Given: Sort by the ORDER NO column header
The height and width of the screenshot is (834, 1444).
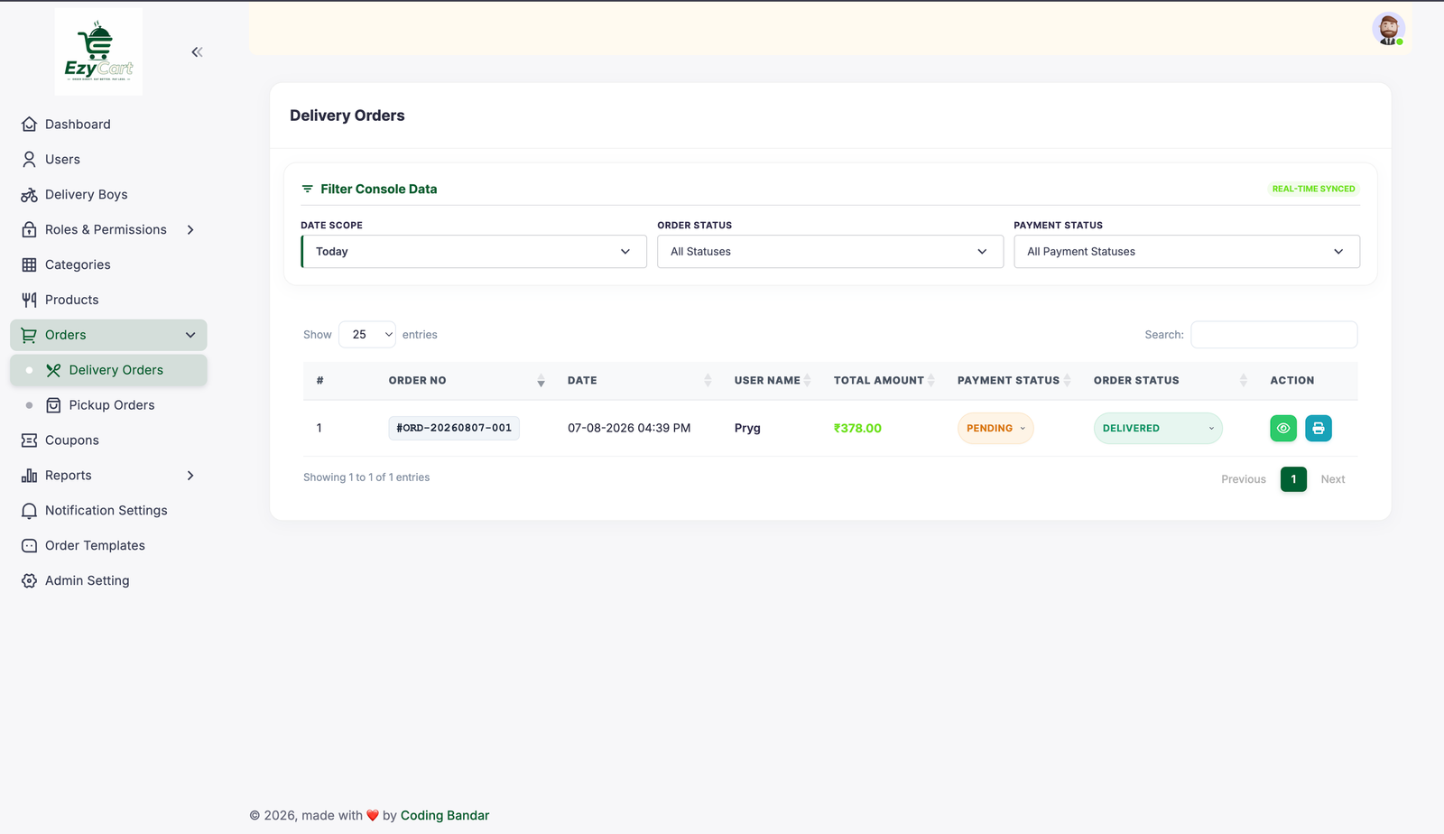Looking at the screenshot, I should click(x=467, y=381).
